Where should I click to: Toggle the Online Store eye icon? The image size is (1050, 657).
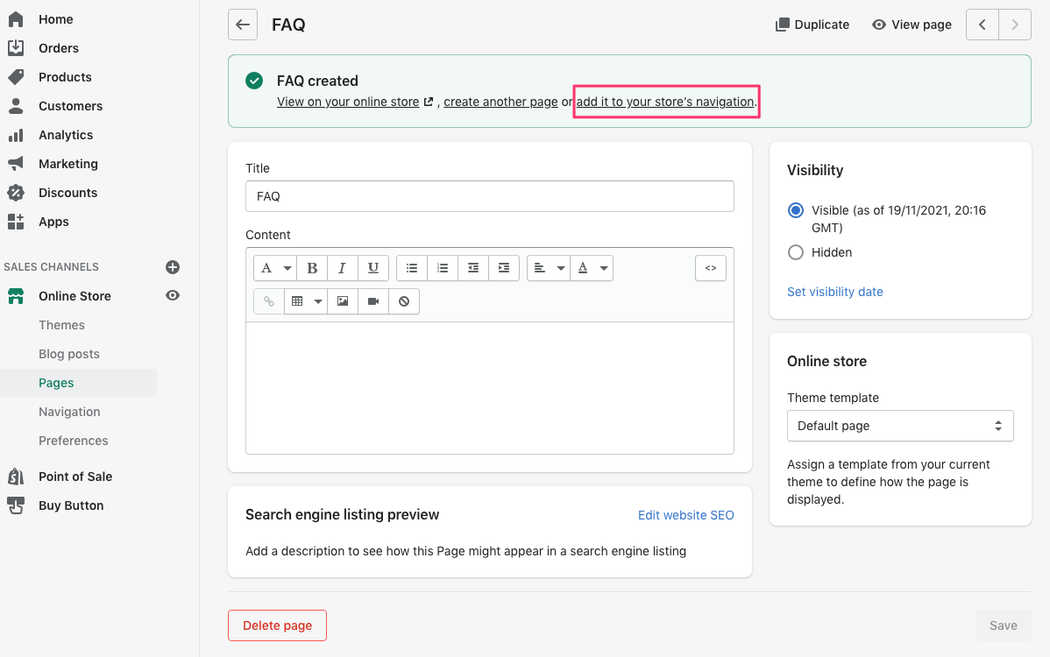coord(172,295)
